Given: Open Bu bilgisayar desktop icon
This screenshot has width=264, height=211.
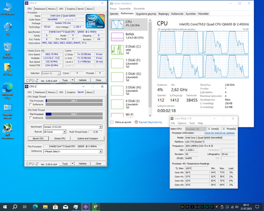Looking at the screenshot, I should pyautogui.click(x=7, y=9).
